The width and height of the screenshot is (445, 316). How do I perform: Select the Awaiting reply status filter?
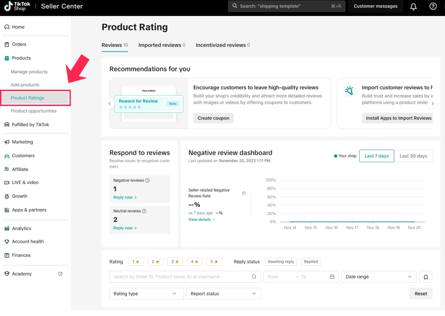pyautogui.click(x=281, y=262)
